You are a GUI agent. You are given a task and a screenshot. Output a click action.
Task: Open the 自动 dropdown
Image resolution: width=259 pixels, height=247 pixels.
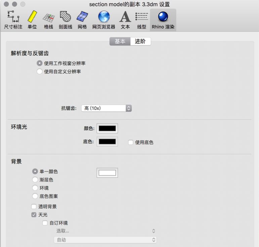[105, 240]
